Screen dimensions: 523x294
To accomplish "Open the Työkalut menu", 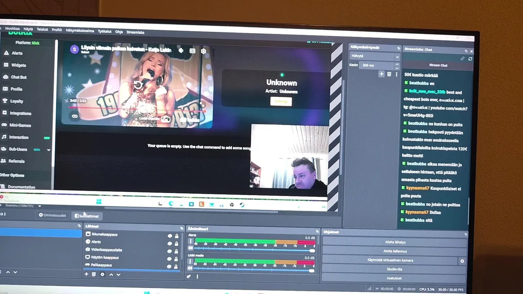I will coord(105,31).
